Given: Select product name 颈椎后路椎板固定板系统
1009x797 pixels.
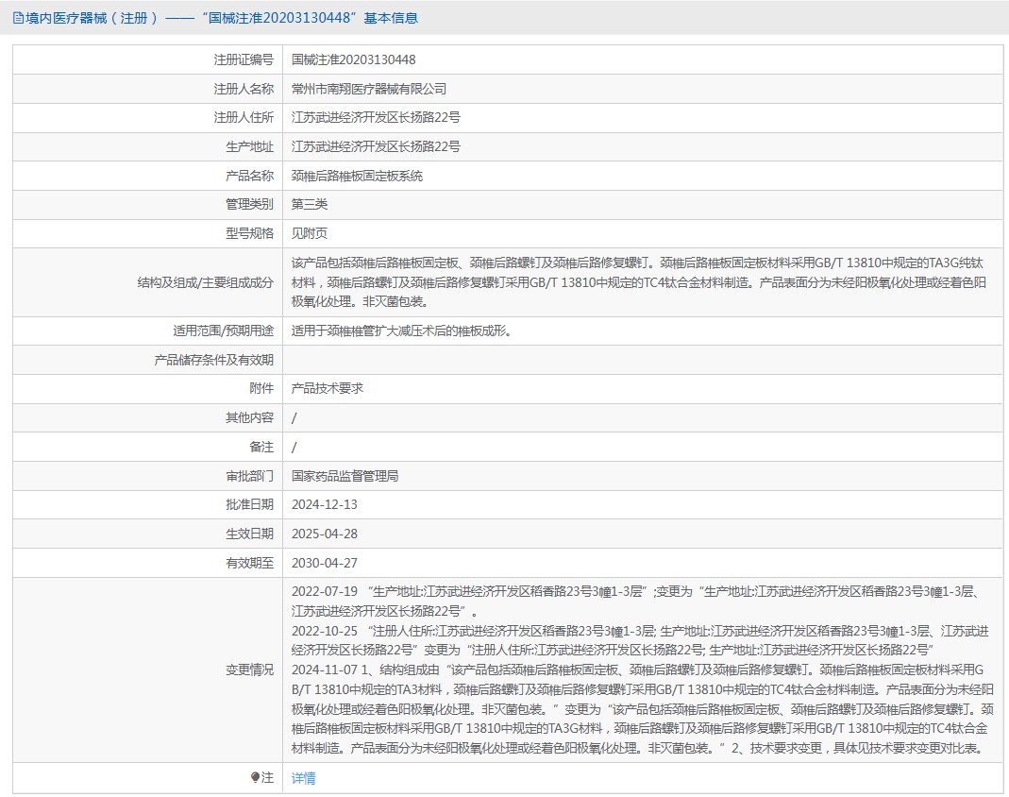Looking at the screenshot, I should click(x=357, y=176).
